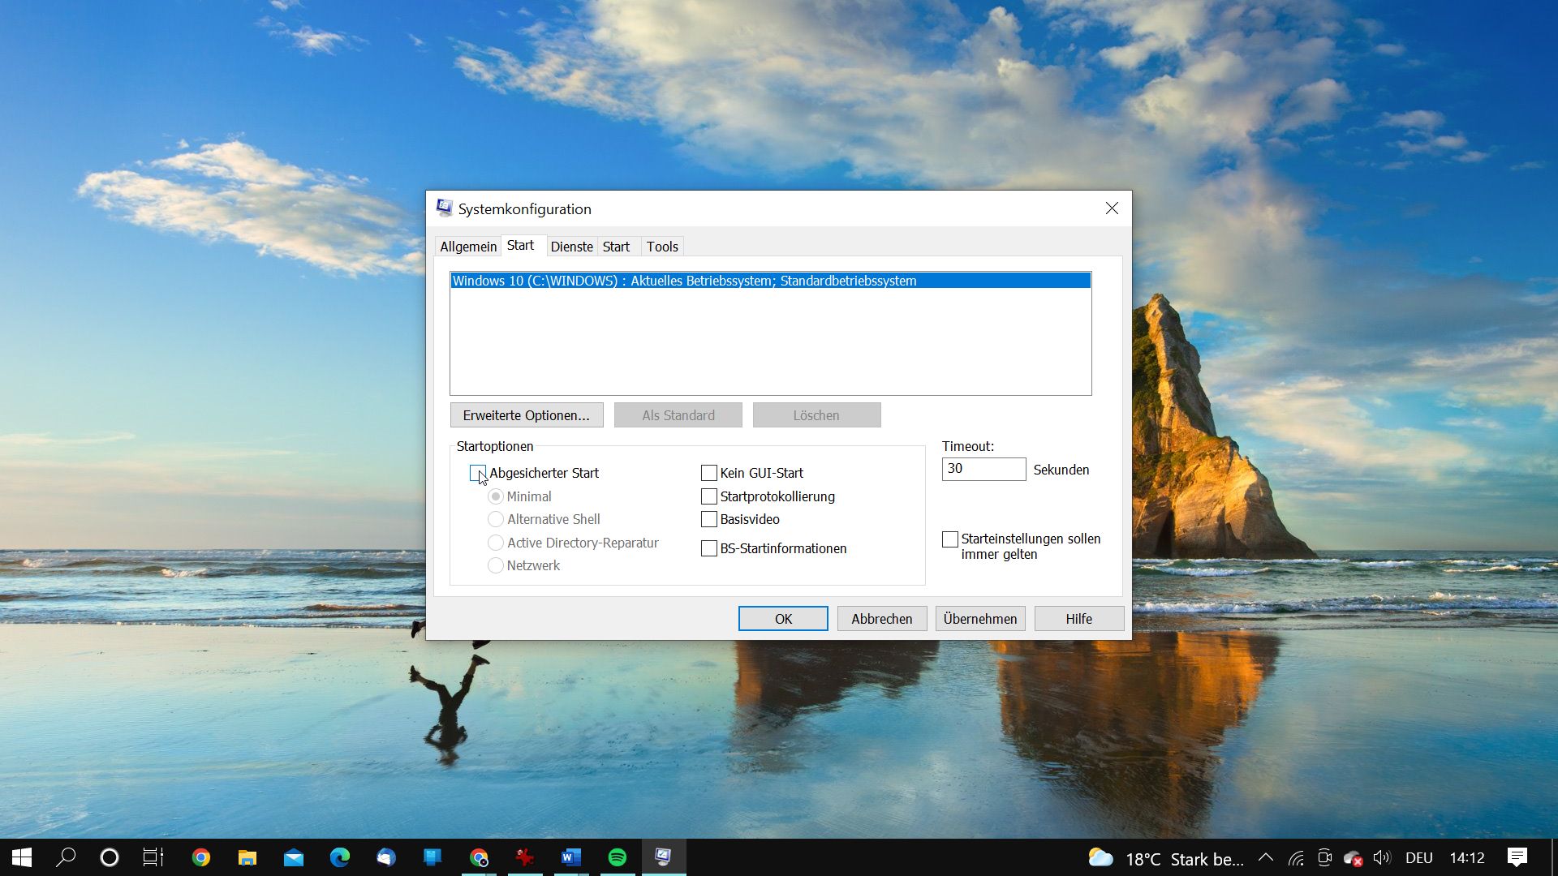The image size is (1558, 876).
Task: Open Microsoft Edge from the taskbar
Action: 338,857
